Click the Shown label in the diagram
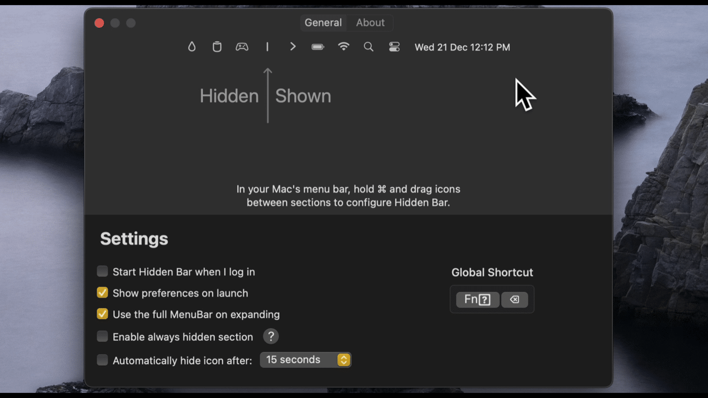The image size is (708, 398). [303, 96]
